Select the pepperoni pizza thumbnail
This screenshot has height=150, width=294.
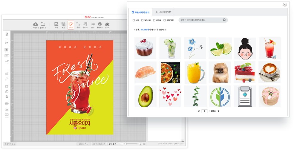click(x=170, y=72)
